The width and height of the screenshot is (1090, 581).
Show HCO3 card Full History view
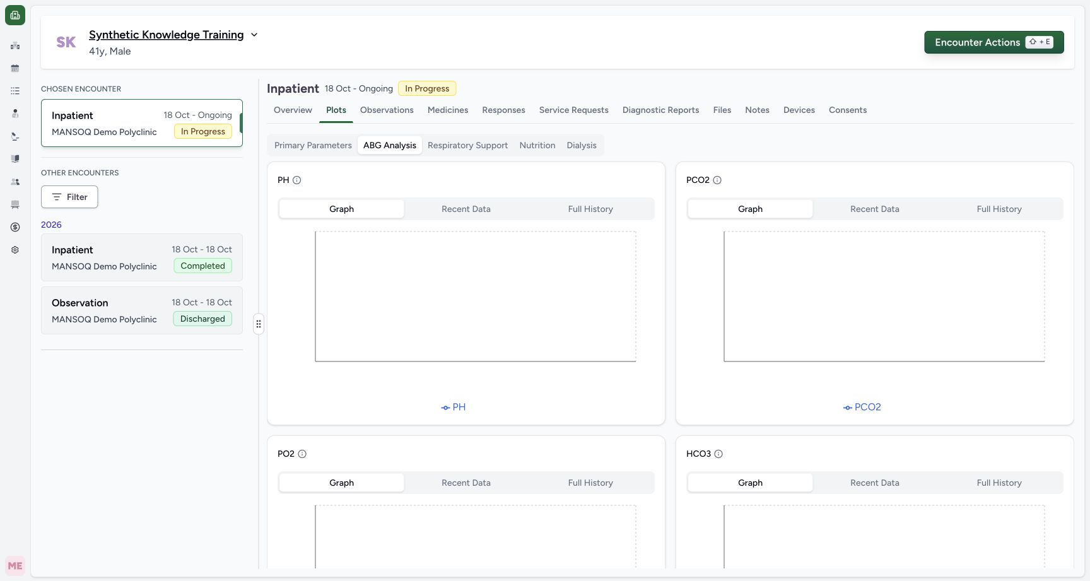[x=999, y=483]
